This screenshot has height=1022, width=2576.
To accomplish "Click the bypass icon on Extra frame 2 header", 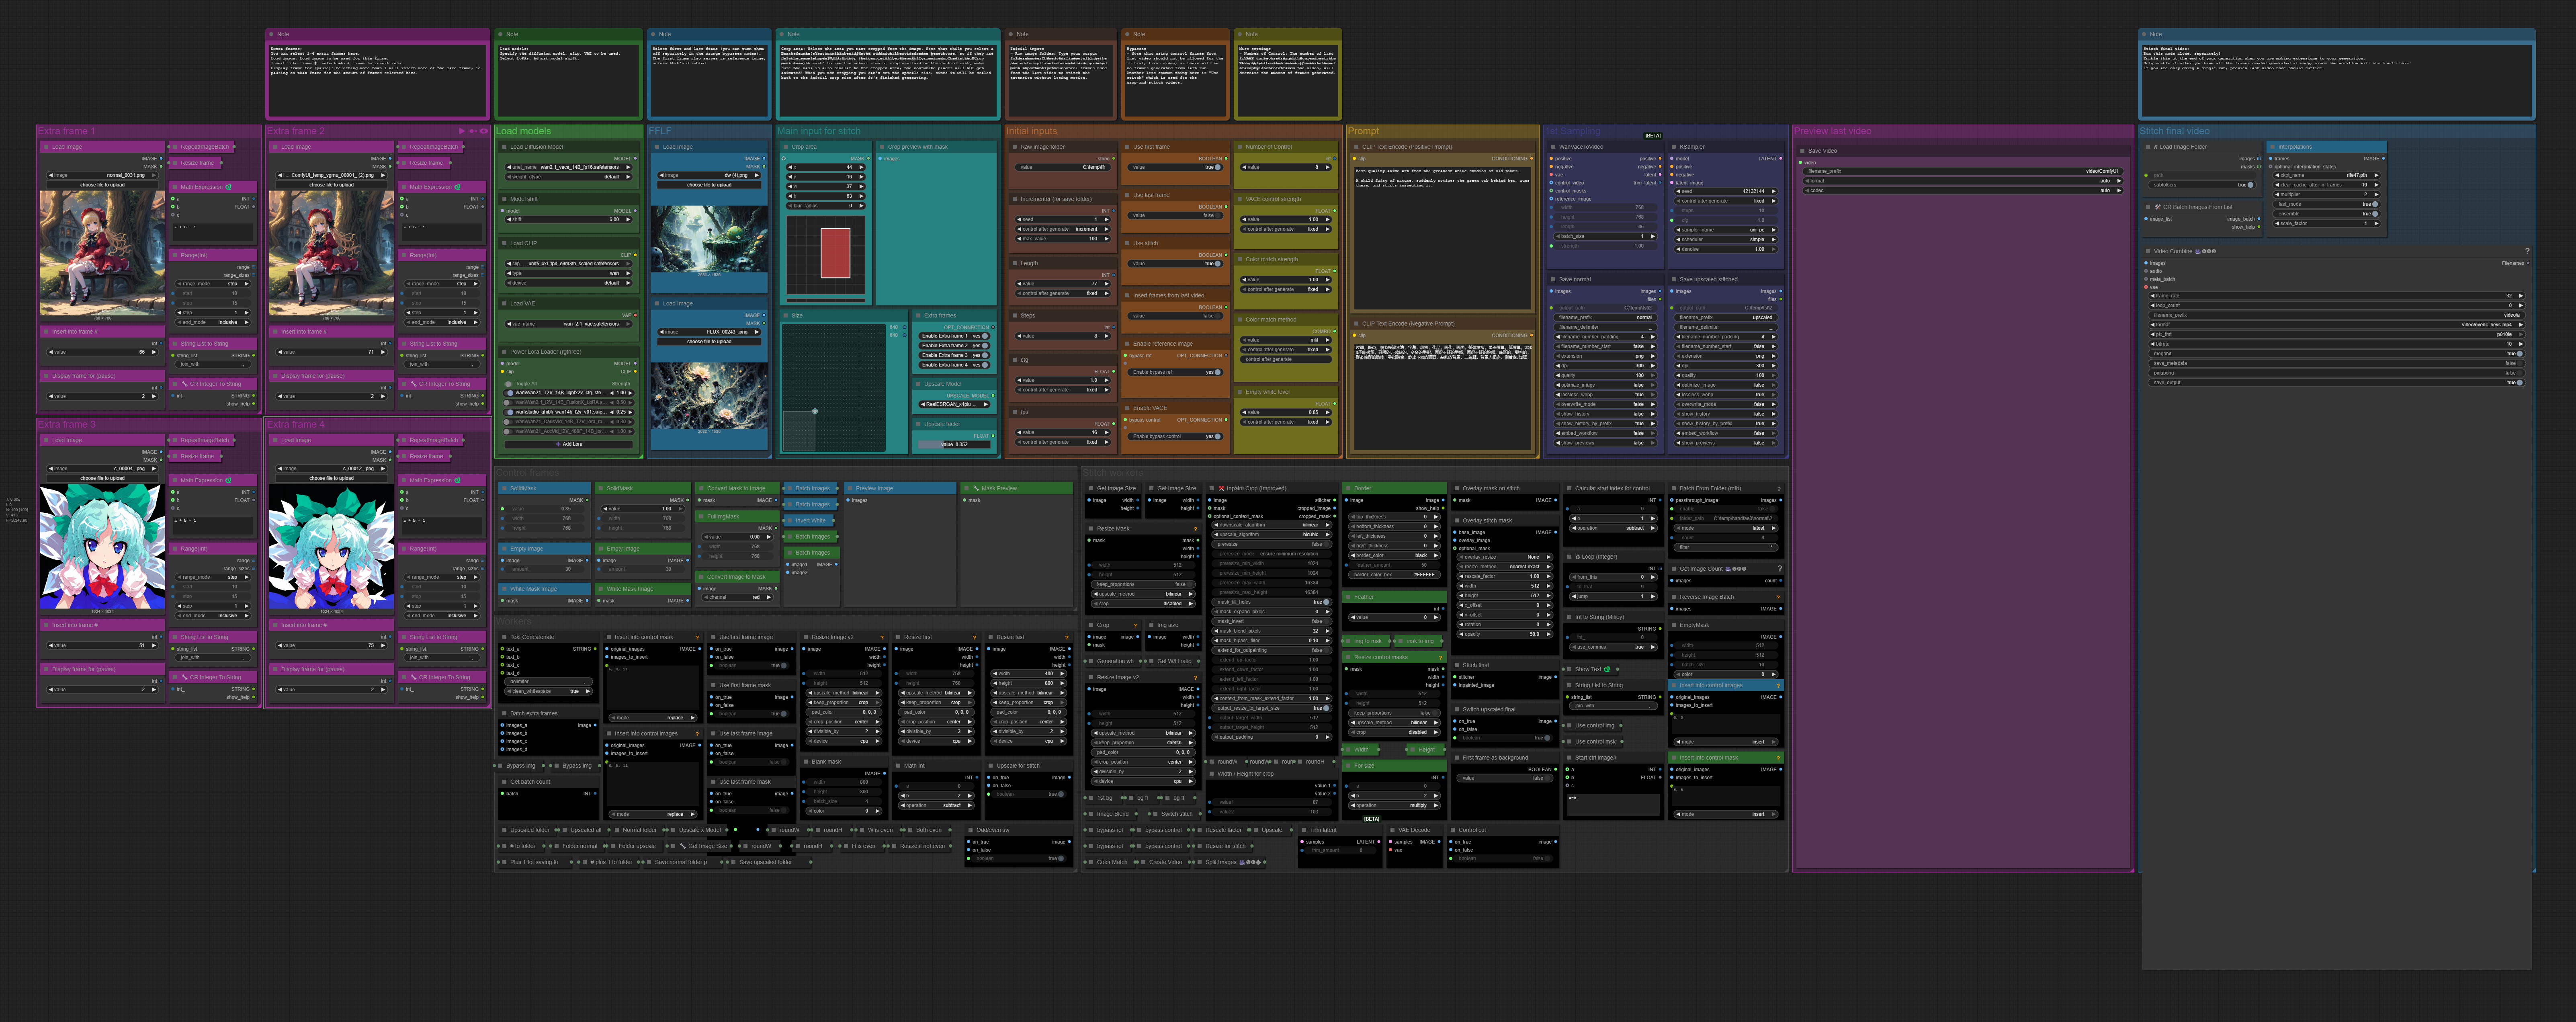I will (472, 131).
